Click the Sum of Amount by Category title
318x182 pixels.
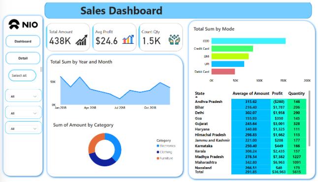[83, 125]
